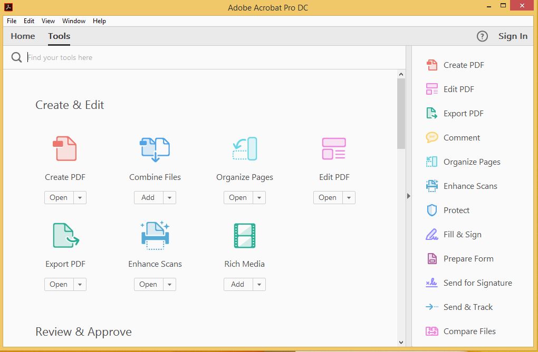Click the Organize Pages tool icon
Image resolution: width=538 pixels, height=352 pixels.
tap(244, 149)
